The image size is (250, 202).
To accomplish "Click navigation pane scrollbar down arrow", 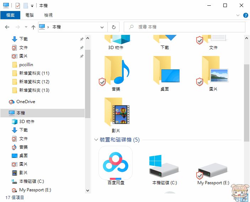I will pos(87,190).
